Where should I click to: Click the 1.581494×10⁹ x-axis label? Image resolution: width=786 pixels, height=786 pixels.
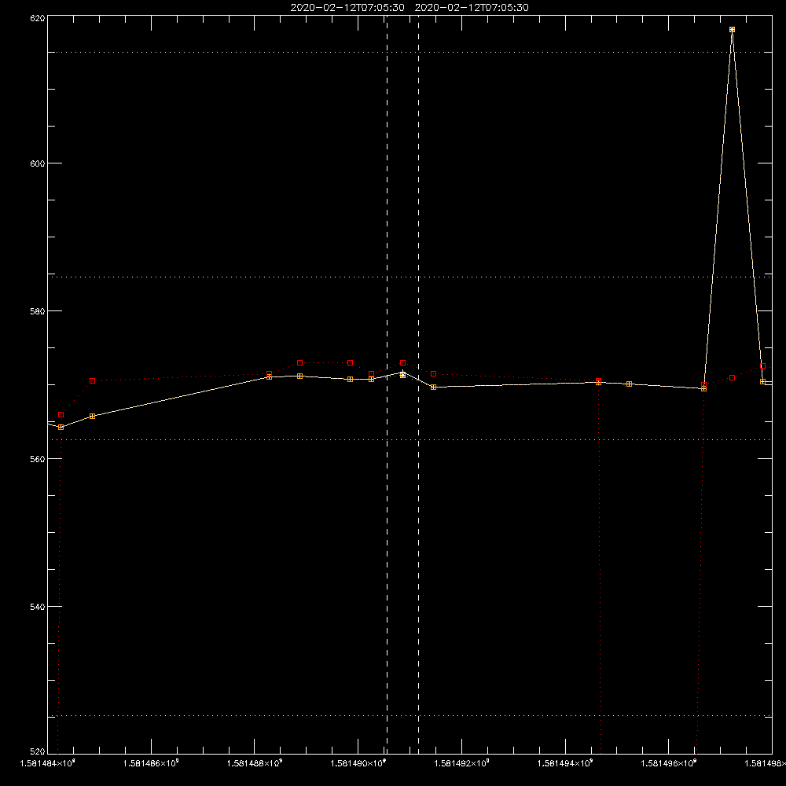[x=565, y=763]
